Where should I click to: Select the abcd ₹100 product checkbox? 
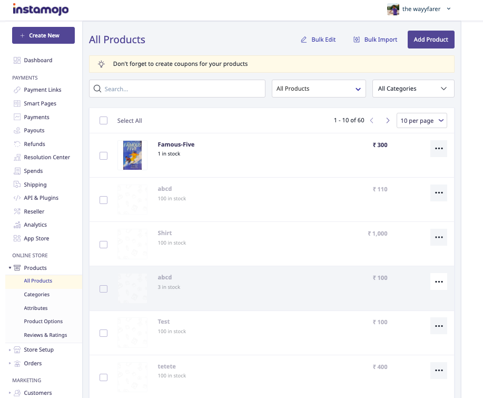103,289
